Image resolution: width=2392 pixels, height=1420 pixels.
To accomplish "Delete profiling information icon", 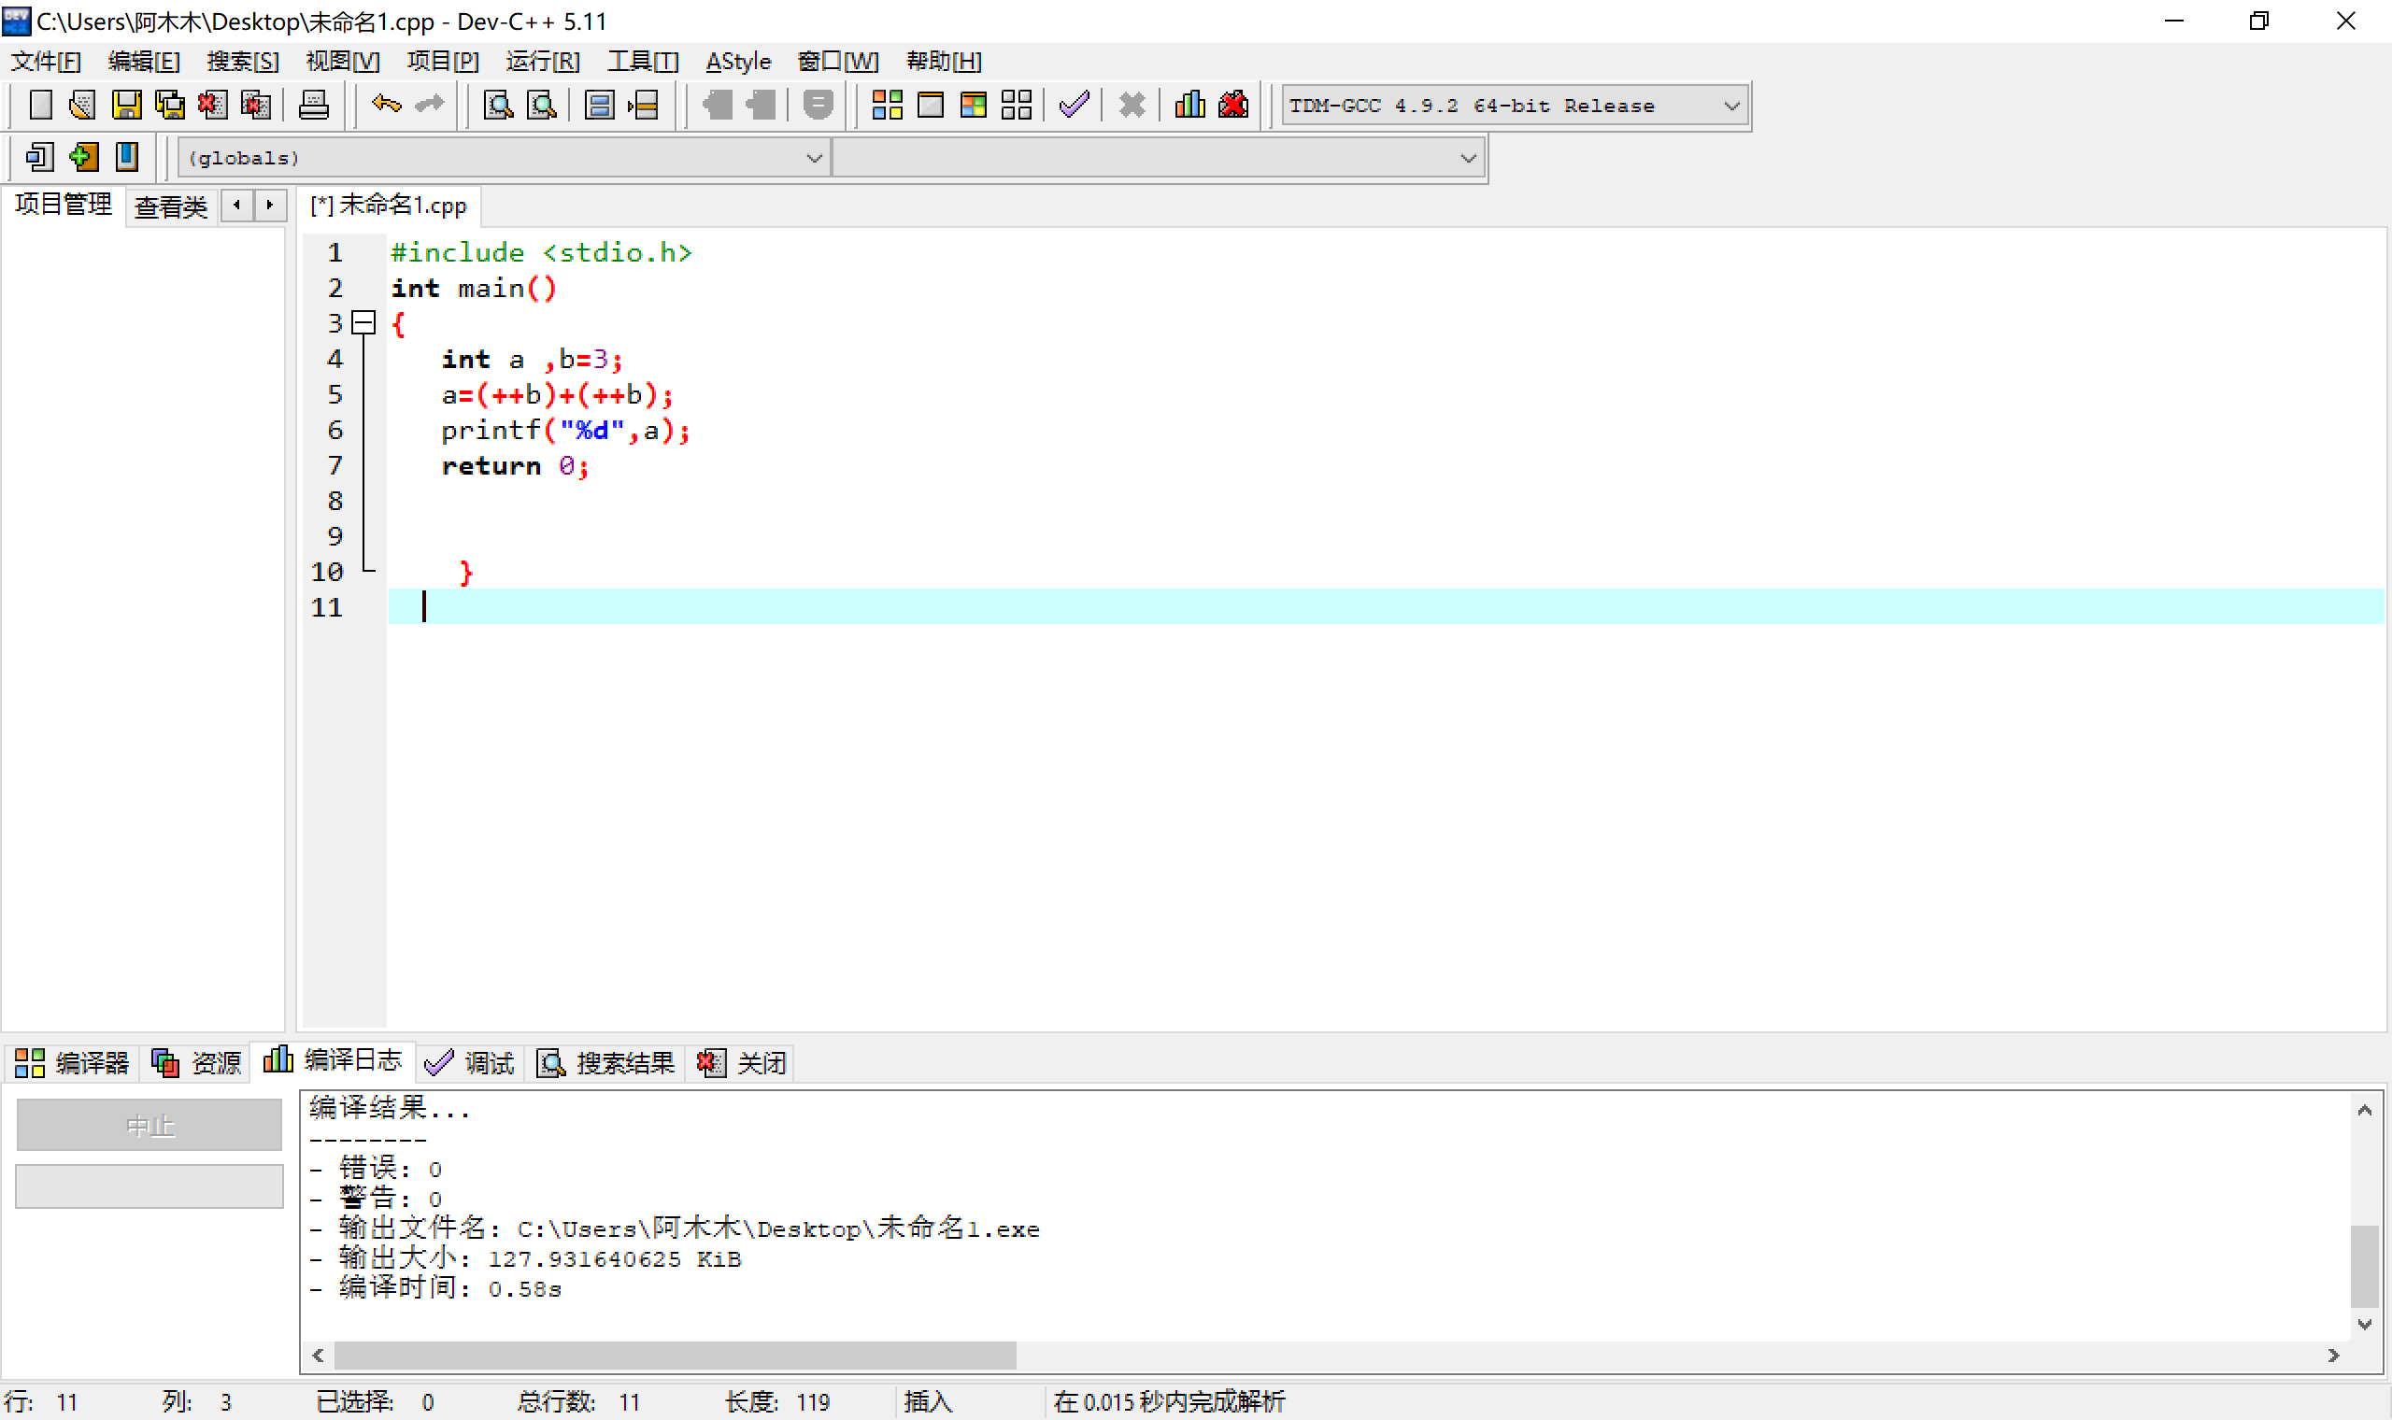I will tap(1233, 105).
